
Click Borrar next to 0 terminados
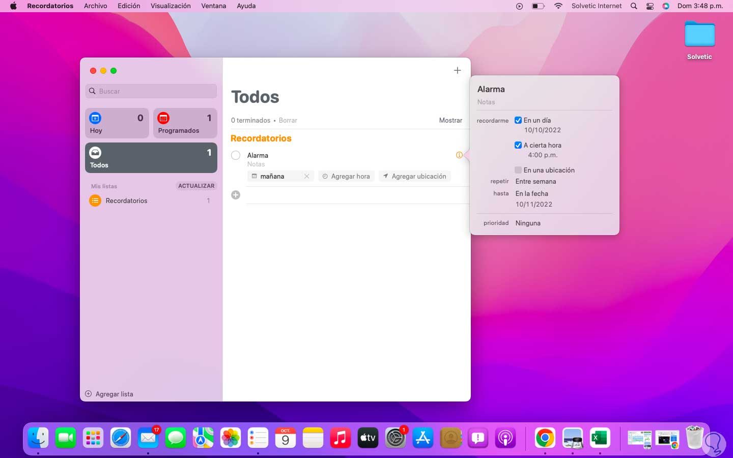288,121
